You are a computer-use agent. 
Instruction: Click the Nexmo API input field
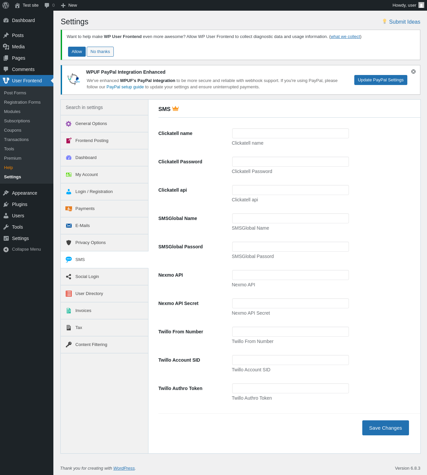tap(291, 275)
